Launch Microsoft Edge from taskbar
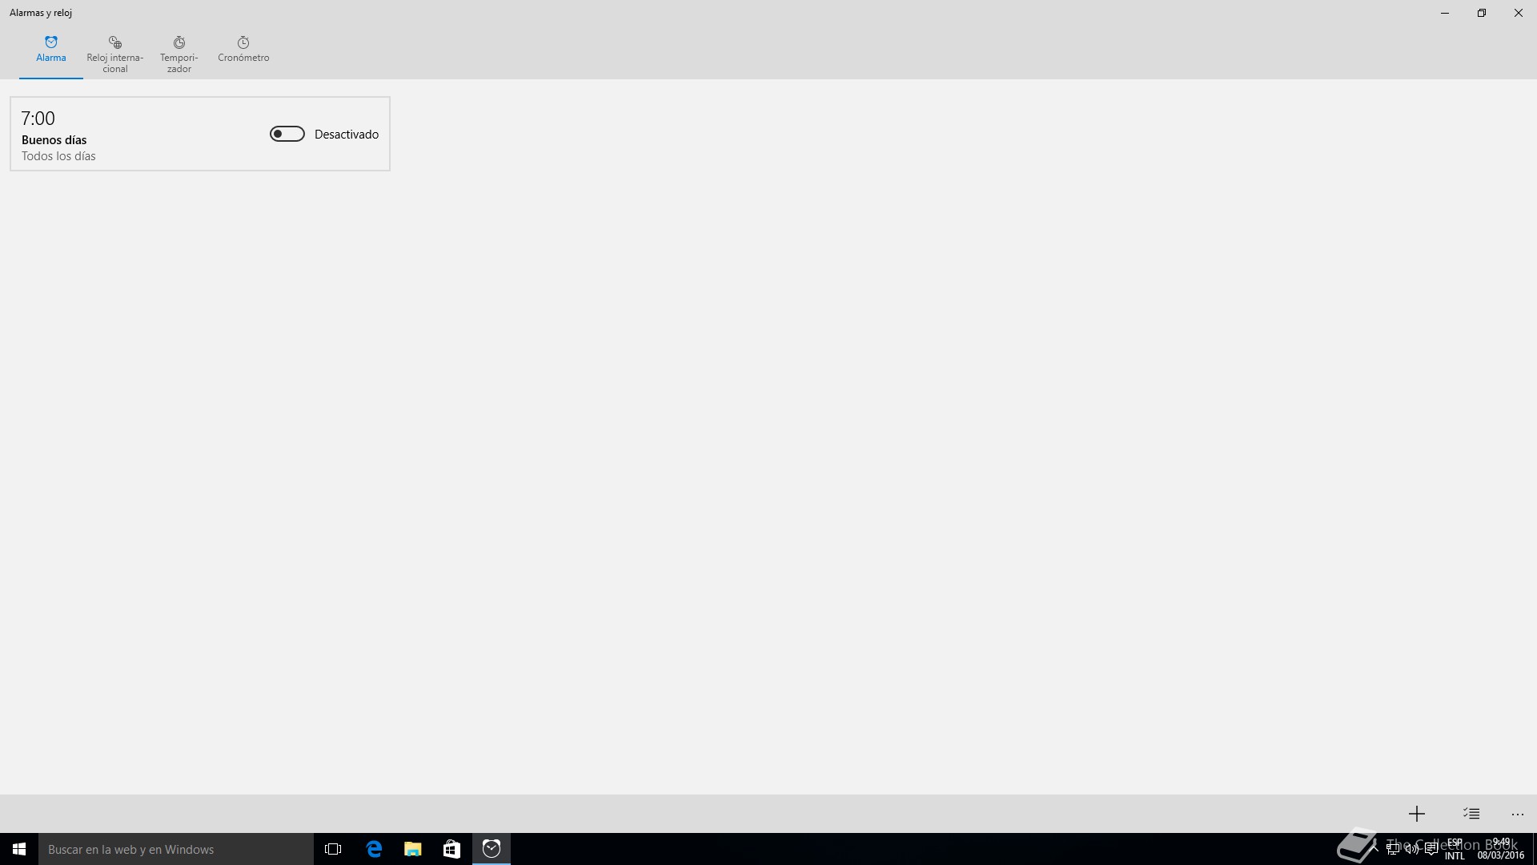Viewport: 1537px width, 865px height. (374, 849)
